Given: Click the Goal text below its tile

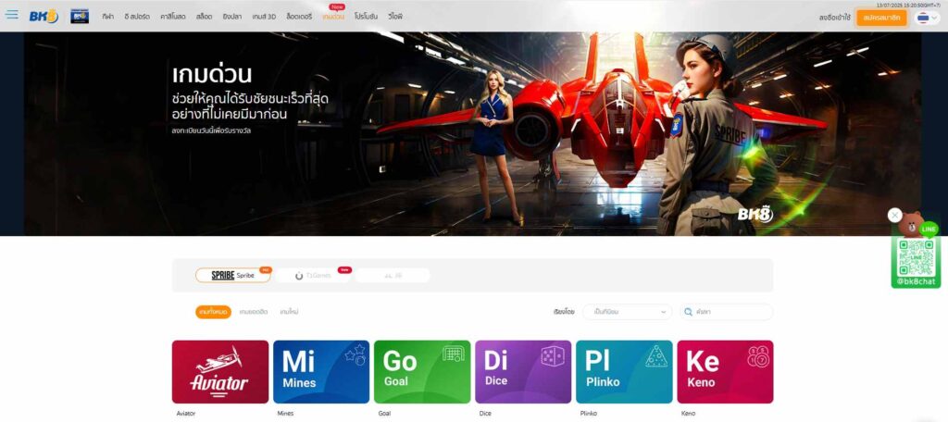Looking at the screenshot, I should [384, 414].
